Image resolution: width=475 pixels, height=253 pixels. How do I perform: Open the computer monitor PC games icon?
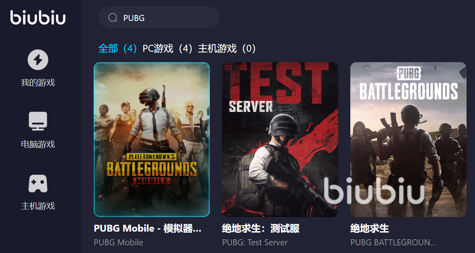tap(38, 121)
